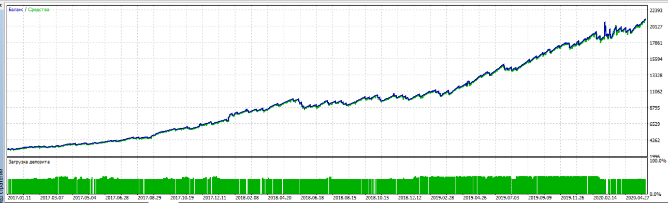Select the 8795 value on balance axis

point(655,108)
